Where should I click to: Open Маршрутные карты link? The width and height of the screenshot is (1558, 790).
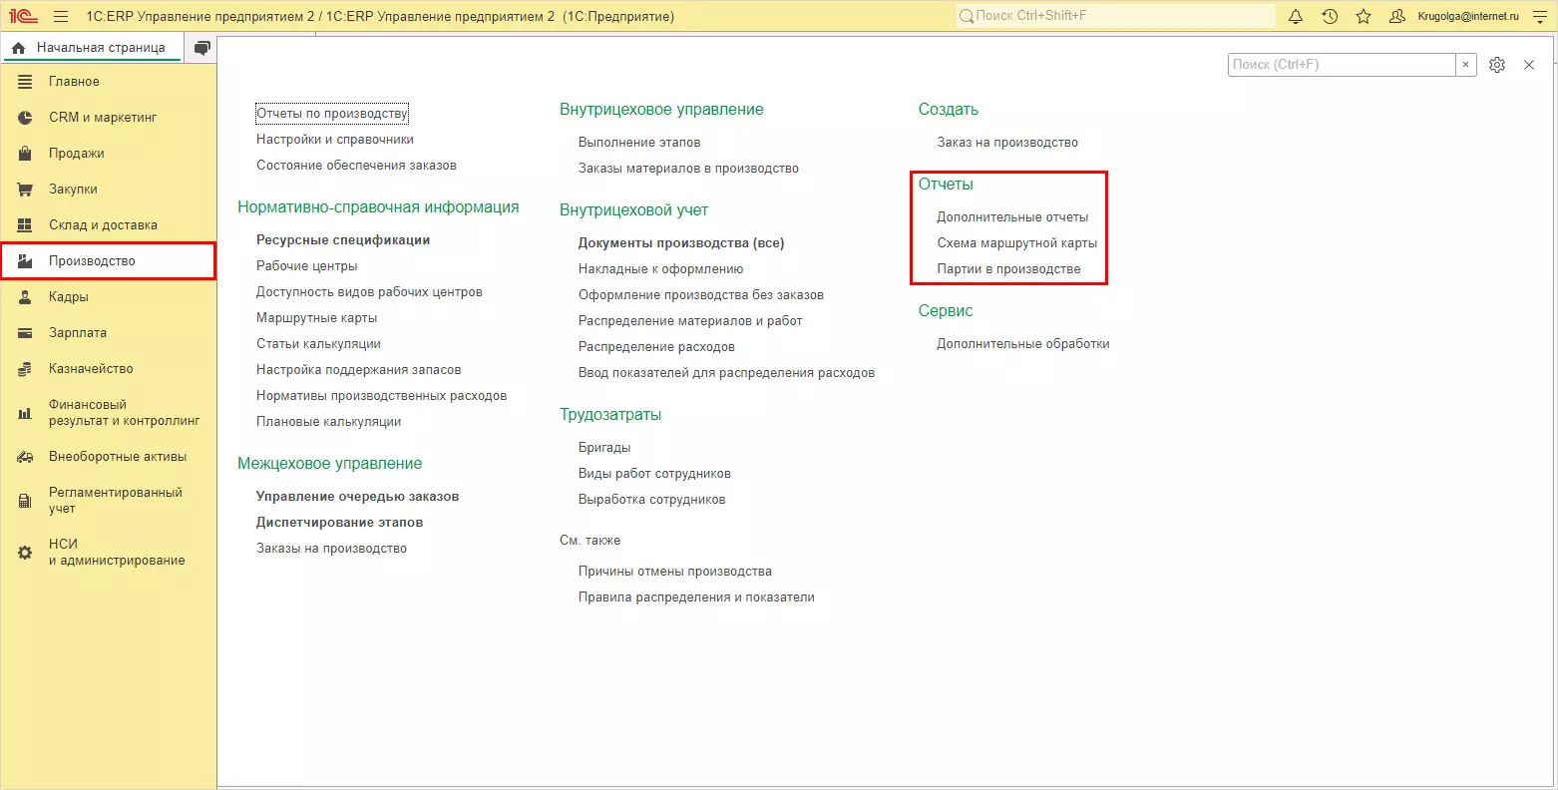point(316,318)
